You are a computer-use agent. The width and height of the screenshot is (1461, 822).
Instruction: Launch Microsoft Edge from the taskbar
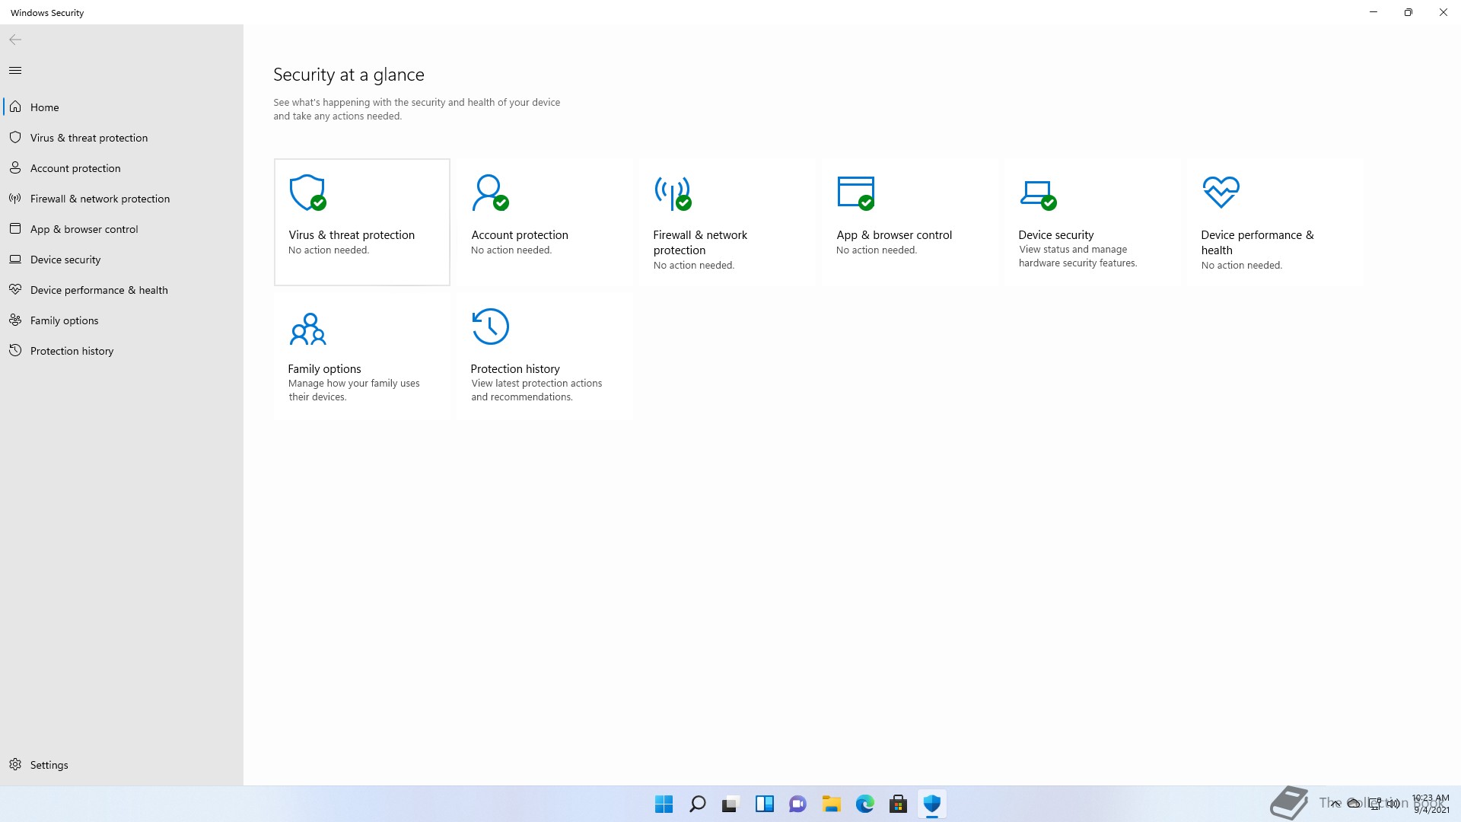[x=864, y=804]
